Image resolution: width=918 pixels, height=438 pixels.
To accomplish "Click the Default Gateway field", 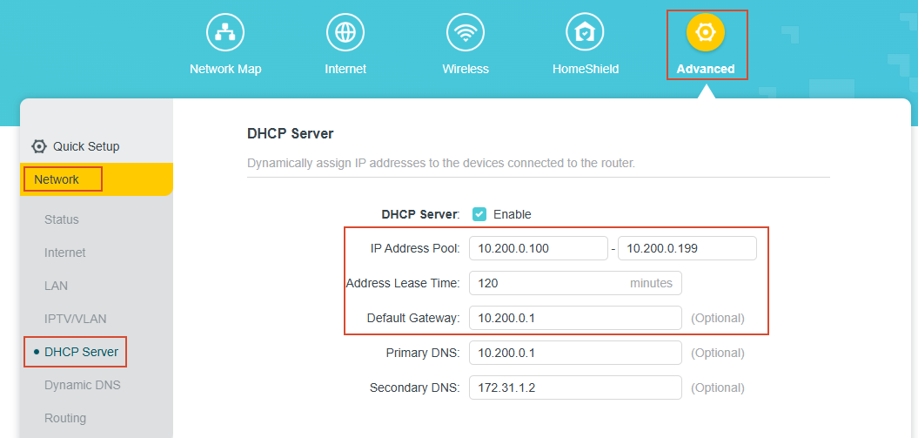I will point(575,318).
